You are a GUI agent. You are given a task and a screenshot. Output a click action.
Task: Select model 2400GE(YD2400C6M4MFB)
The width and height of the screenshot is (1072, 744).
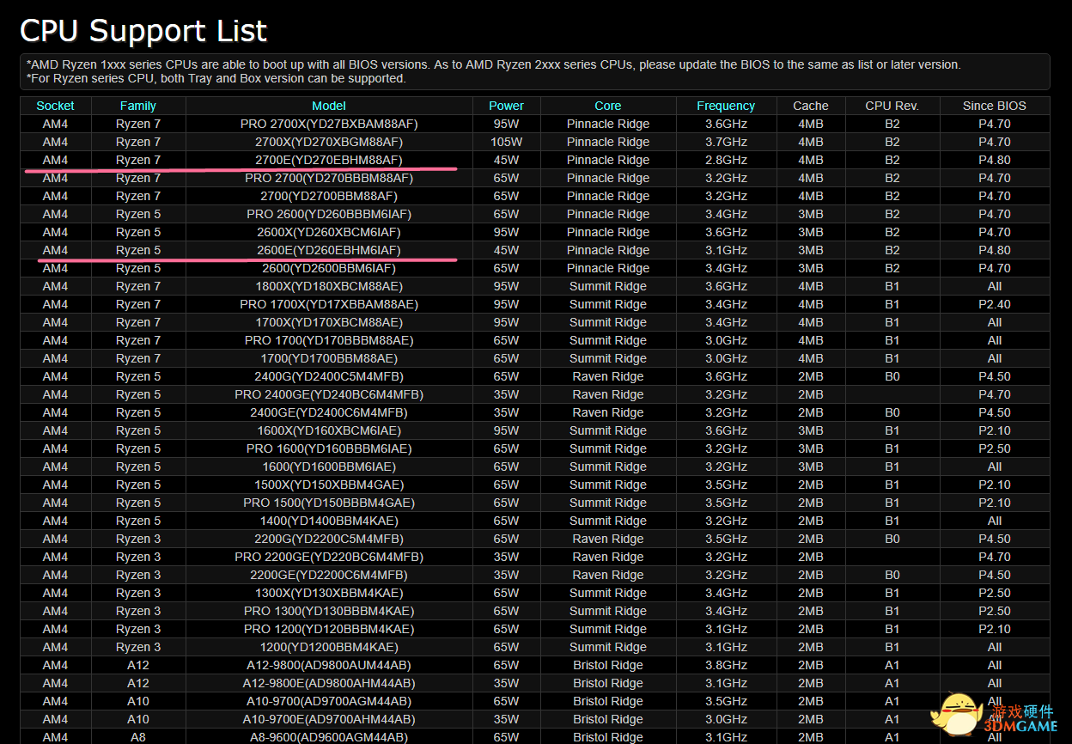tap(329, 412)
